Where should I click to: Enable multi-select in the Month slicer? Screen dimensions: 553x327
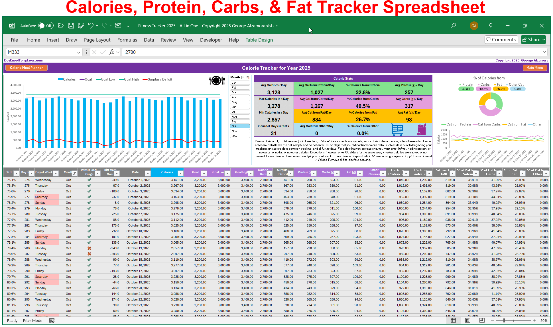point(242,77)
